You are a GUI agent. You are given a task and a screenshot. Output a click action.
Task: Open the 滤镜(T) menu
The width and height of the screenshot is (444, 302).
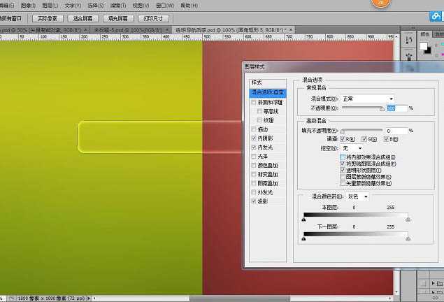(x=118, y=6)
